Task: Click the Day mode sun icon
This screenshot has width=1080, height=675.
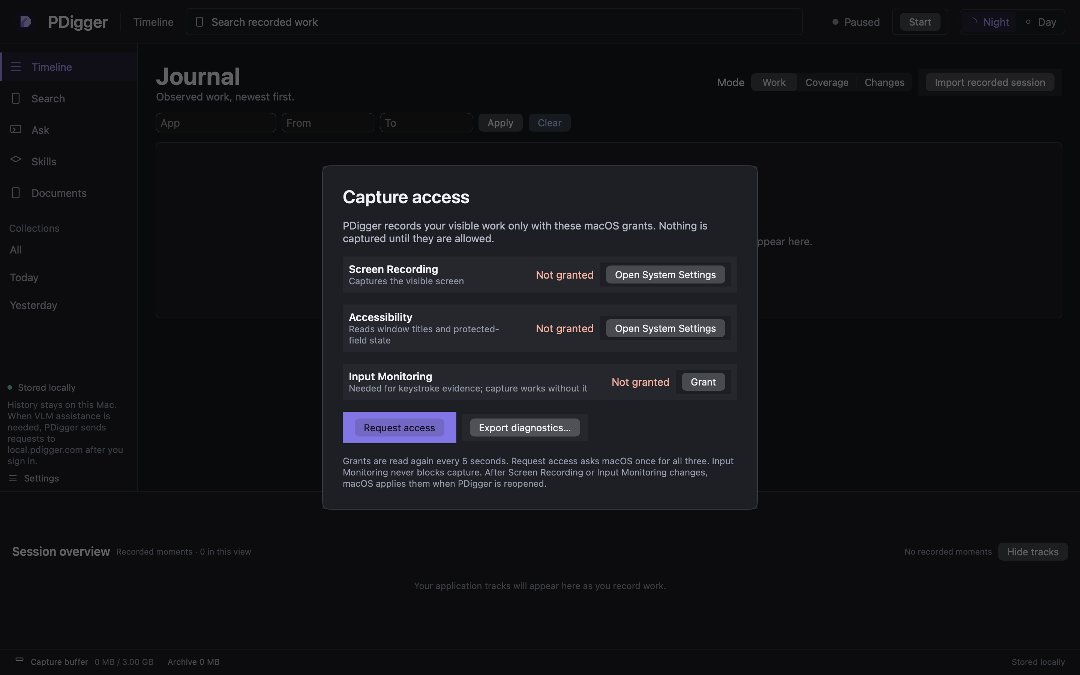Action: pyautogui.click(x=1028, y=21)
